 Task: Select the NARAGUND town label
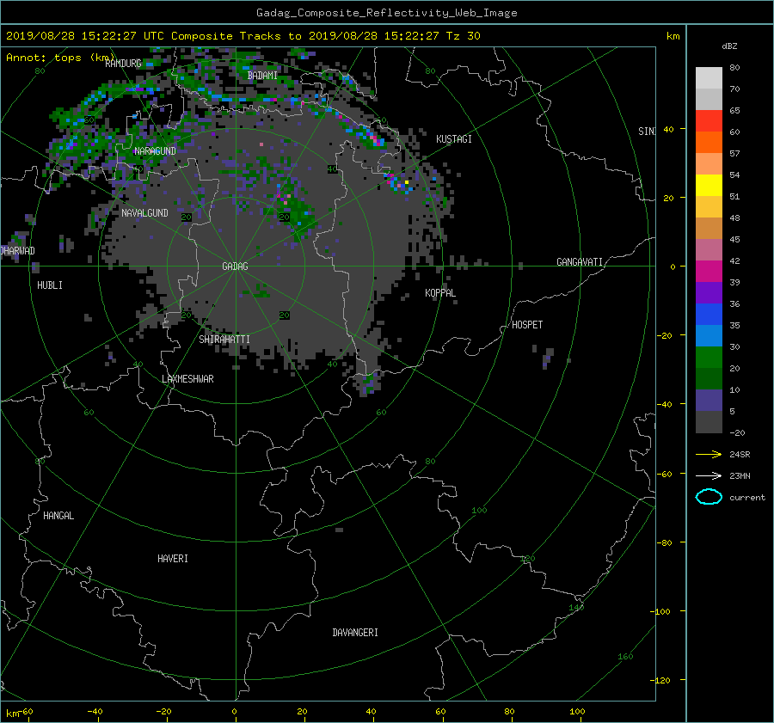tap(155, 151)
